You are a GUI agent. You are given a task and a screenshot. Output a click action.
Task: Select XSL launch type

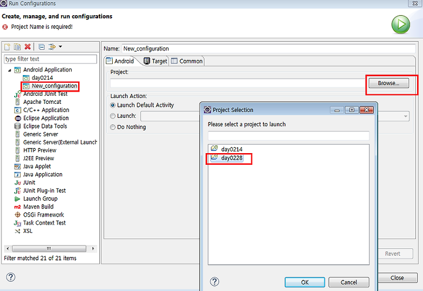[x=28, y=231]
